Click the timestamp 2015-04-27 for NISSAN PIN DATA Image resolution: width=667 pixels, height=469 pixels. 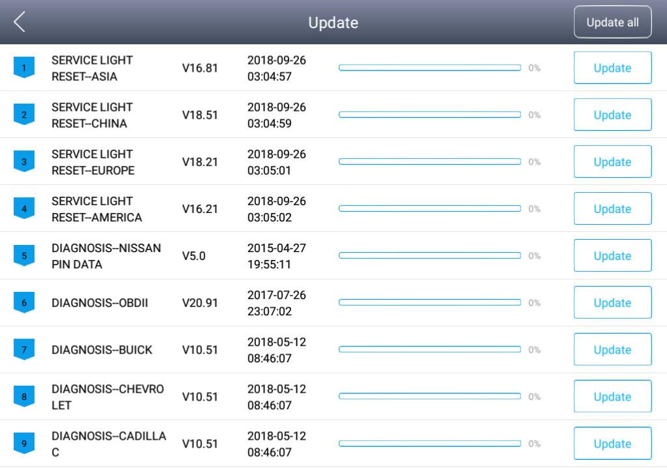pos(277,248)
